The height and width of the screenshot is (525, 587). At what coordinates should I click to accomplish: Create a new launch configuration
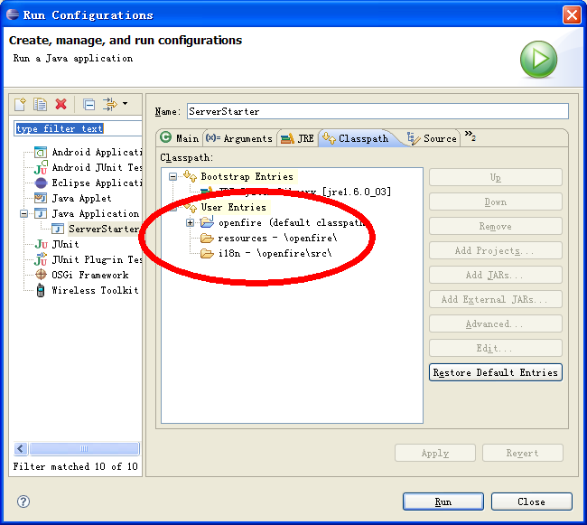(20, 104)
